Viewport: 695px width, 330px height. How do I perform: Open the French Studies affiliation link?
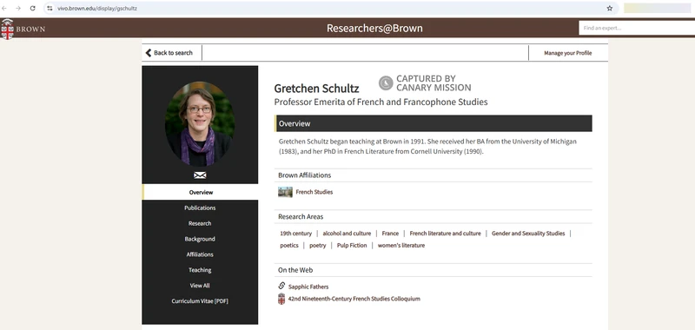click(x=314, y=192)
